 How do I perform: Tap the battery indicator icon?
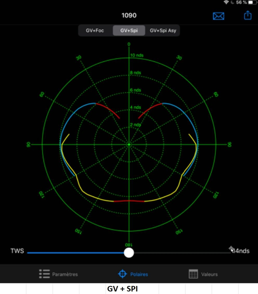pyautogui.click(x=253, y=2)
